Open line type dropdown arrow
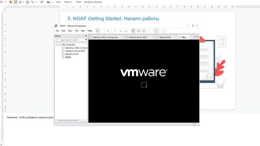The height and width of the screenshot is (146, 260). coord(36,2)
